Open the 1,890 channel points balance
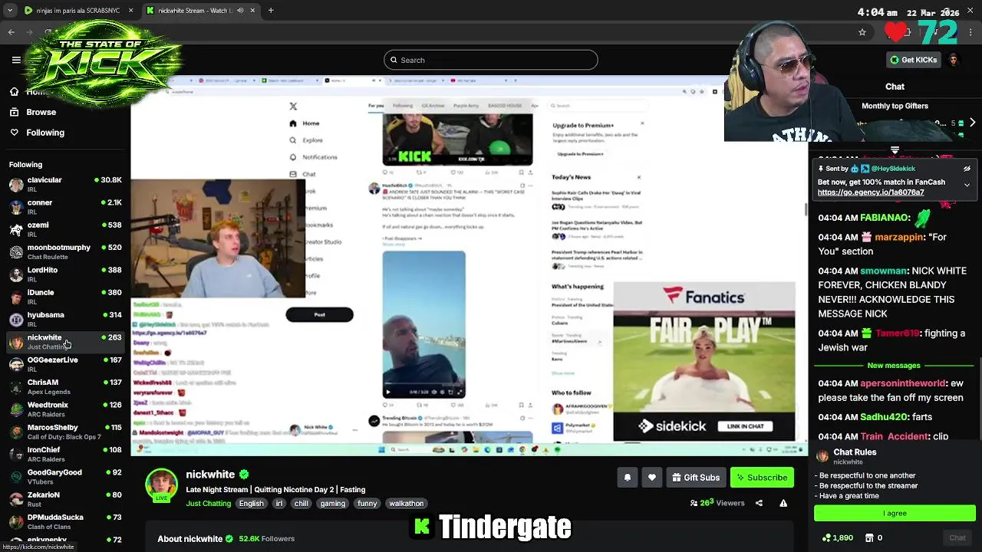The height and width of the screenshot is (552, 982). coord(837,538)
